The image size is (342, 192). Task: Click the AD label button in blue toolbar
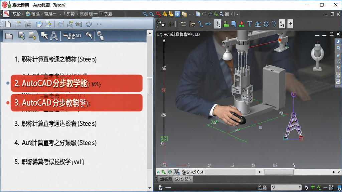pyautogui.click(x=72, y=36)
